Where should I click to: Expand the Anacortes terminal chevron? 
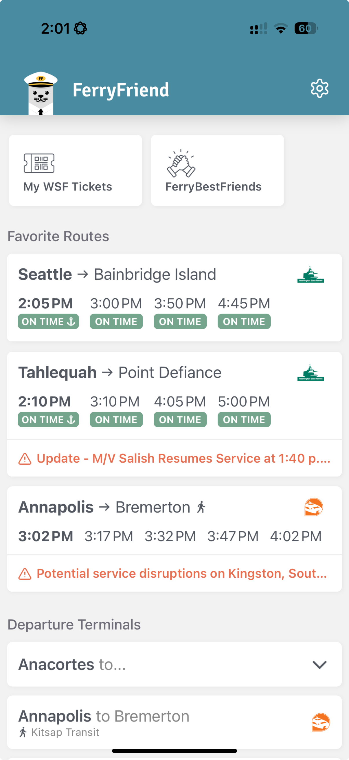pos(319,665)
